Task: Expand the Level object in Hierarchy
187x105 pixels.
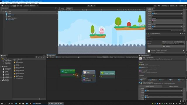Action: pos(5,16)
